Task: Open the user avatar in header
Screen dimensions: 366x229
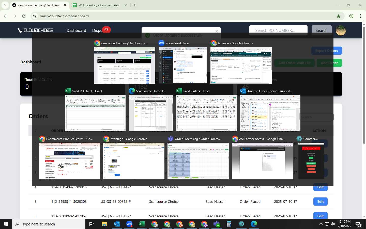Action: coord(341,30)
